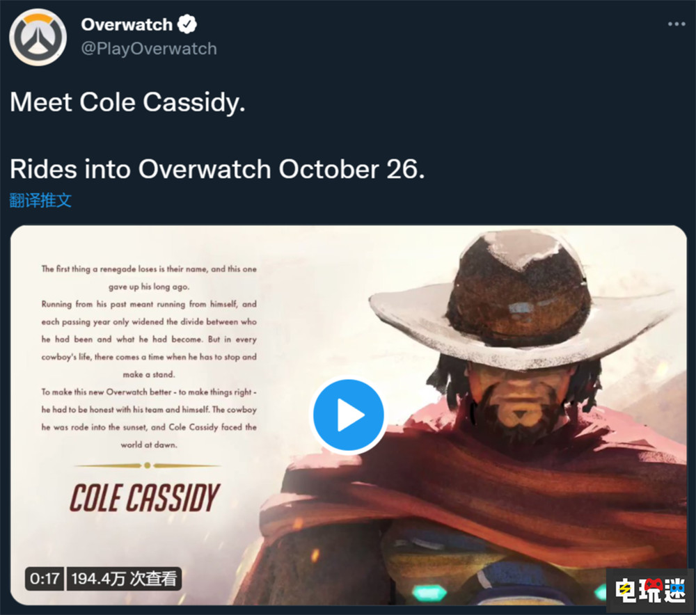
Task: Select the 'Rides into Overwatch October 26.' line
Action: point(217,169)
